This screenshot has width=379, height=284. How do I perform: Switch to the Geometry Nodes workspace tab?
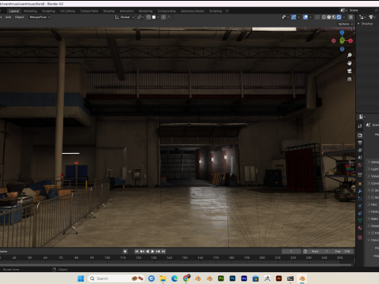(192, 11)
